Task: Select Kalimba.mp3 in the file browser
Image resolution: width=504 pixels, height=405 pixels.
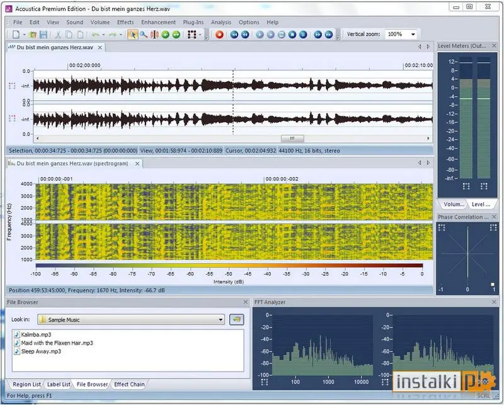Action: 36,334
